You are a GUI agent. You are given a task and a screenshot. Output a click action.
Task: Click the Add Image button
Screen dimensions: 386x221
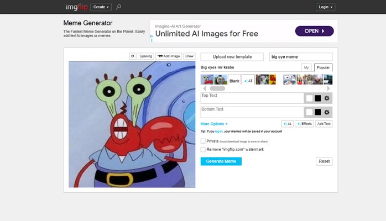(x=169, y=56)
